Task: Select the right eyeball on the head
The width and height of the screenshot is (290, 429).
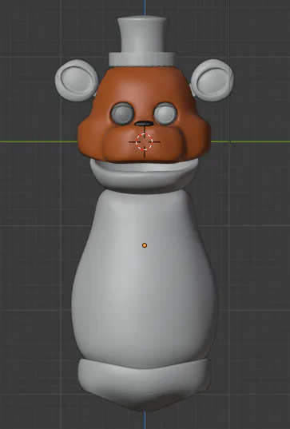Action: click(165, 113)
